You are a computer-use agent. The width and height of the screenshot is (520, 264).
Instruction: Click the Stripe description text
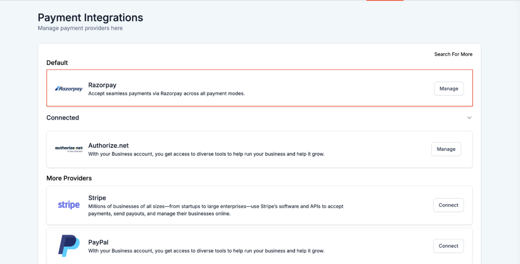click(x=216, y=210)
